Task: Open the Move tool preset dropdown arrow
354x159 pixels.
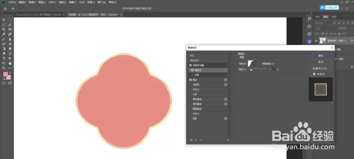Action: coord(17,9)
